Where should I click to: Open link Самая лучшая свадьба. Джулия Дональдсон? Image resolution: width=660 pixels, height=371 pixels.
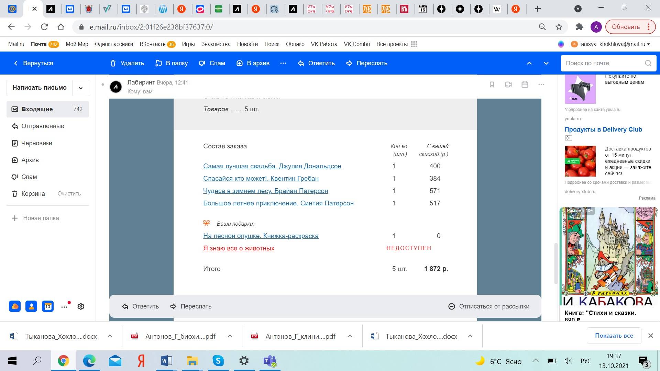pos(272,166)
